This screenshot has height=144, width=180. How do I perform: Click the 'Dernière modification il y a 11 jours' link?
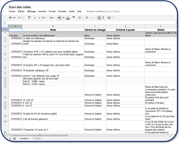(x=103, y=11)
